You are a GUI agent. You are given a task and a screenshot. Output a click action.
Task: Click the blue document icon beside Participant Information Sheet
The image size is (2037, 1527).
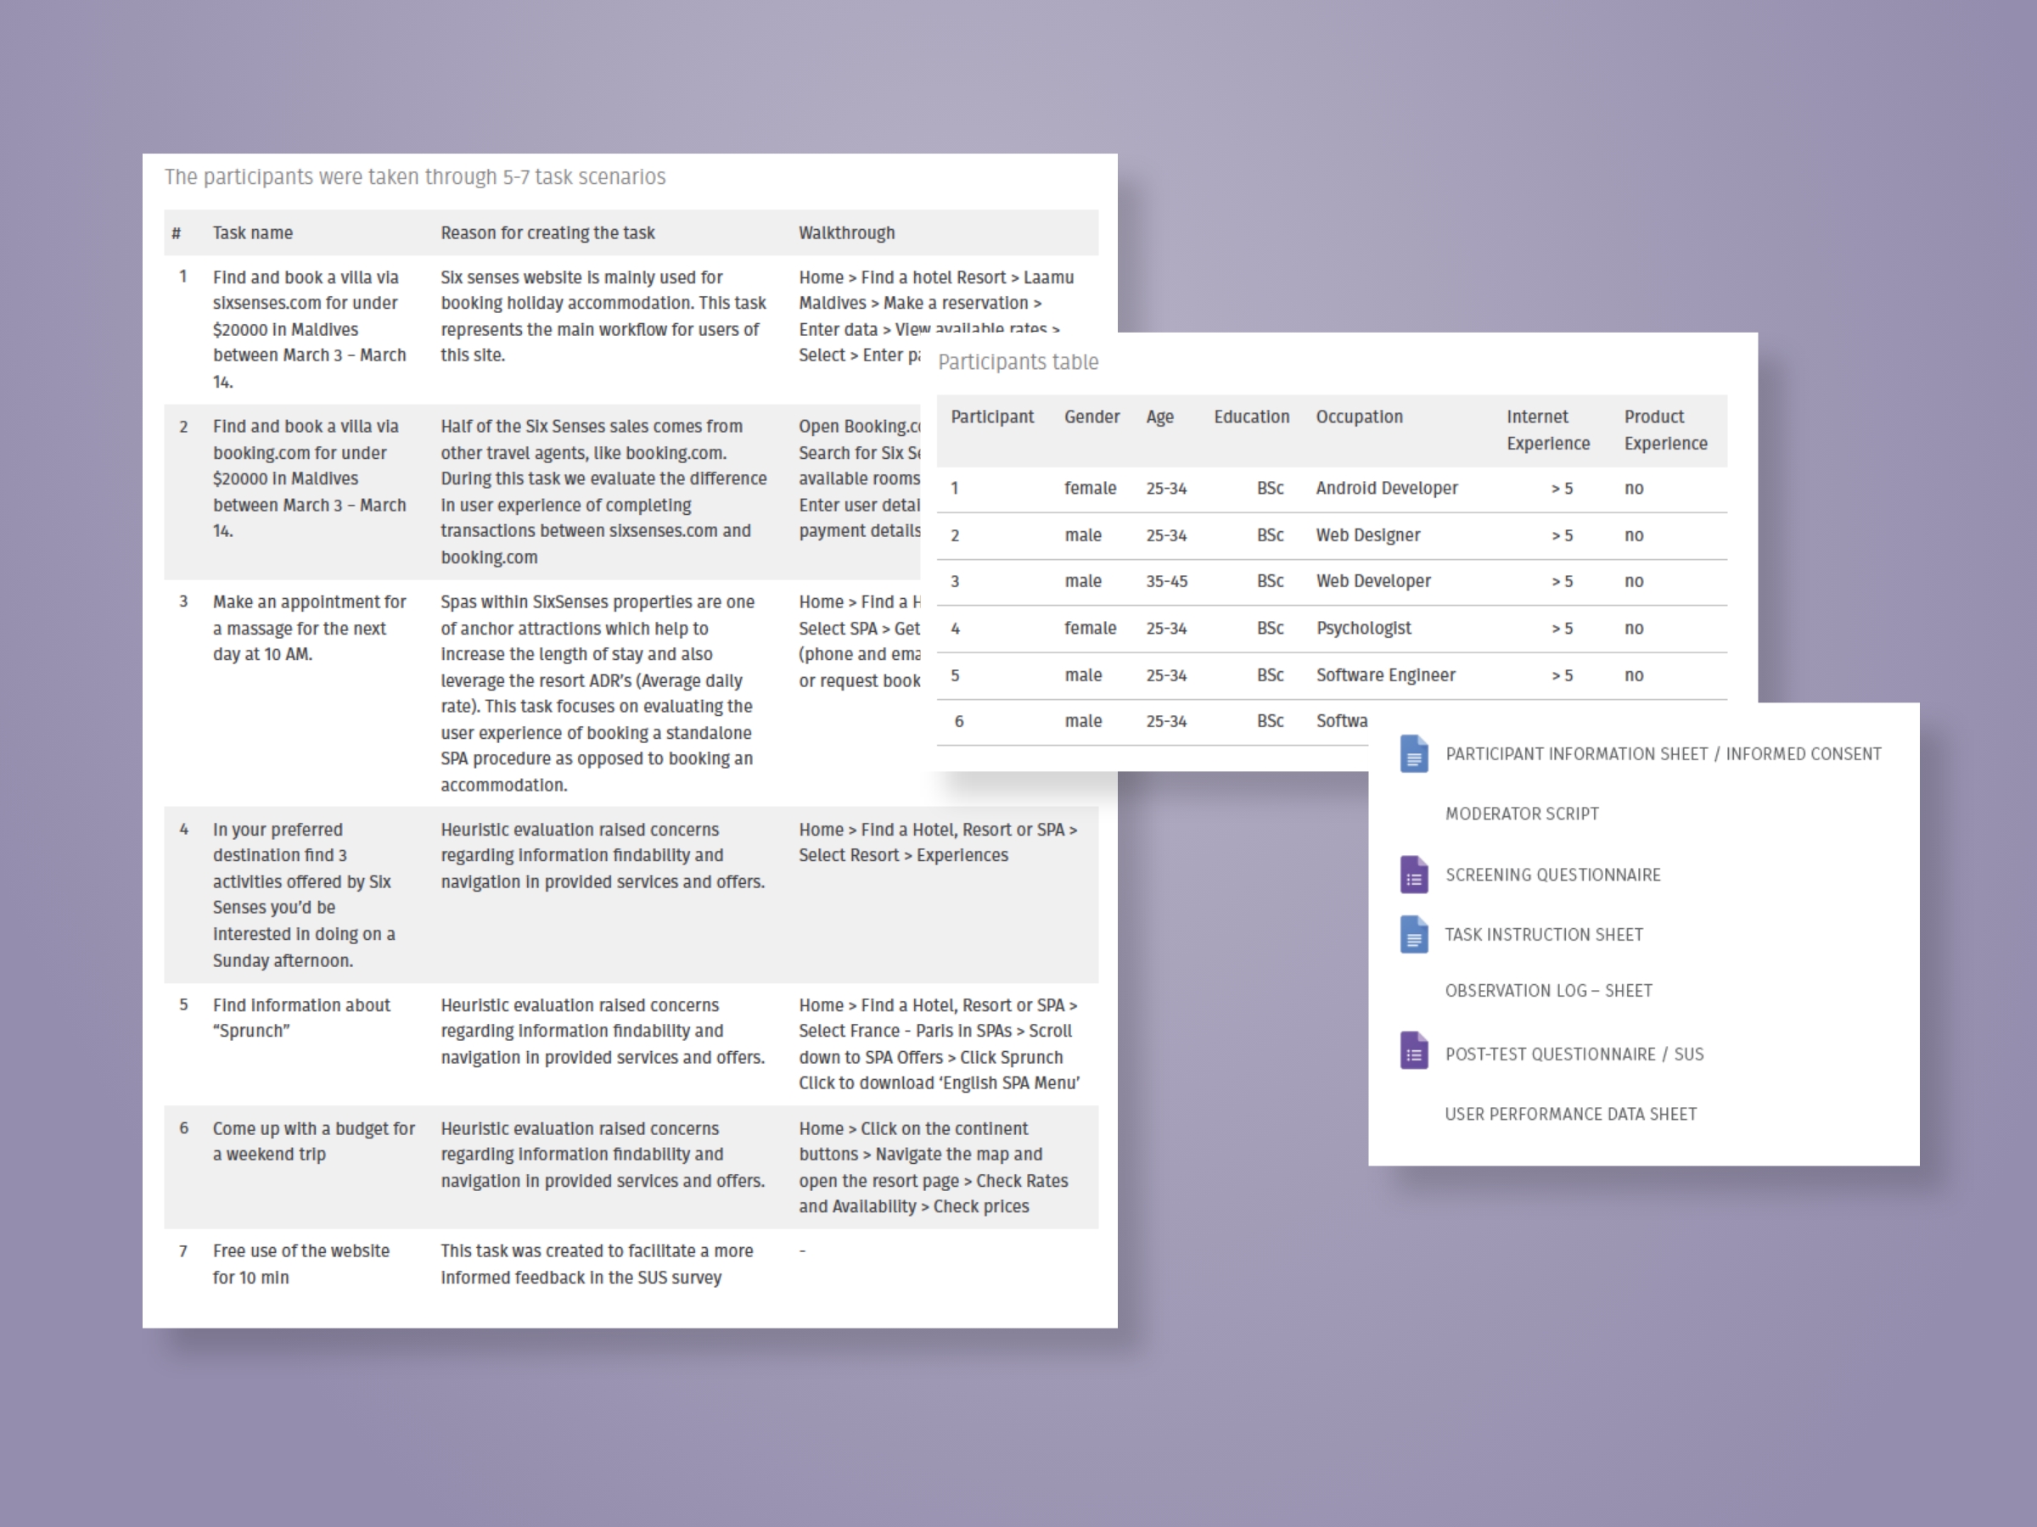coord(1413,754)
